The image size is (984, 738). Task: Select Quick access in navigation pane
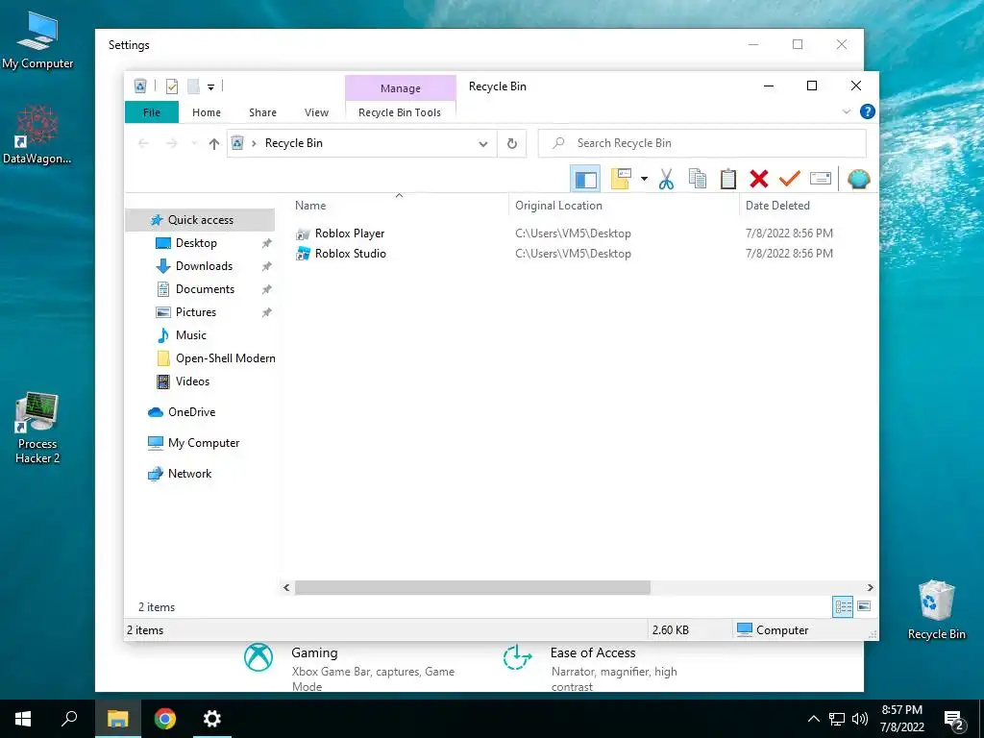pos(200,220)
